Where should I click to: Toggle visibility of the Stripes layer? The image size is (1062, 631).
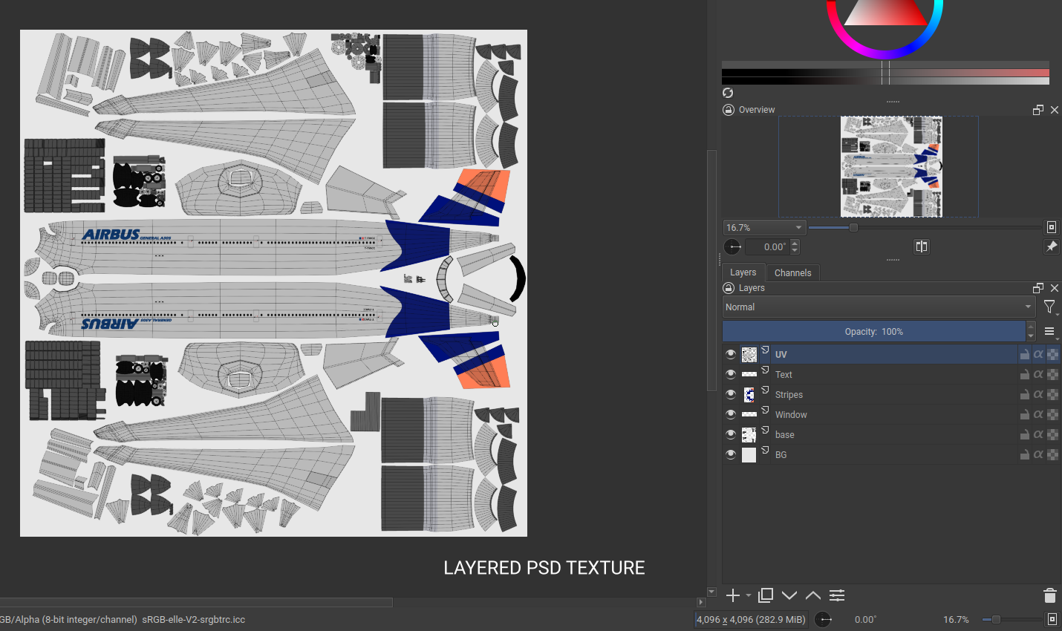(731, 394)
